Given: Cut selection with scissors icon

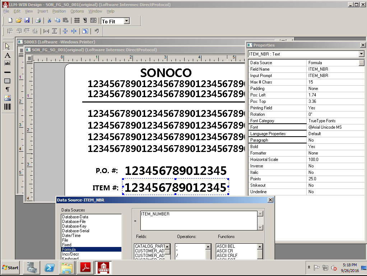Looking at the screenshot, I should (x=49, y=20).
